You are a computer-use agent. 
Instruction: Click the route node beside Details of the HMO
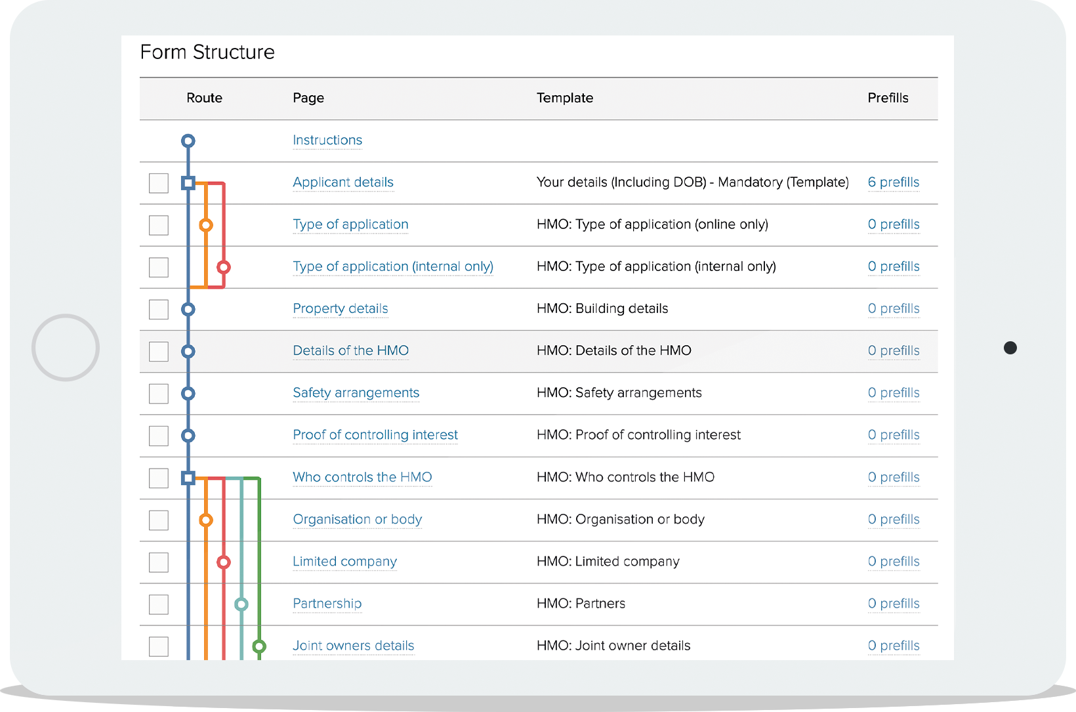coord(188,351)
